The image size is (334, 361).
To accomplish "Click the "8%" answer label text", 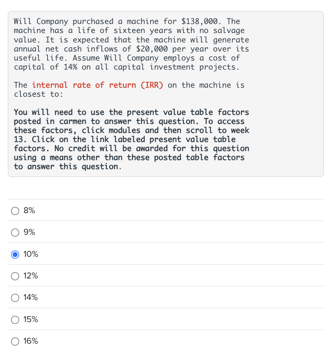I will (x=29, y=211).
